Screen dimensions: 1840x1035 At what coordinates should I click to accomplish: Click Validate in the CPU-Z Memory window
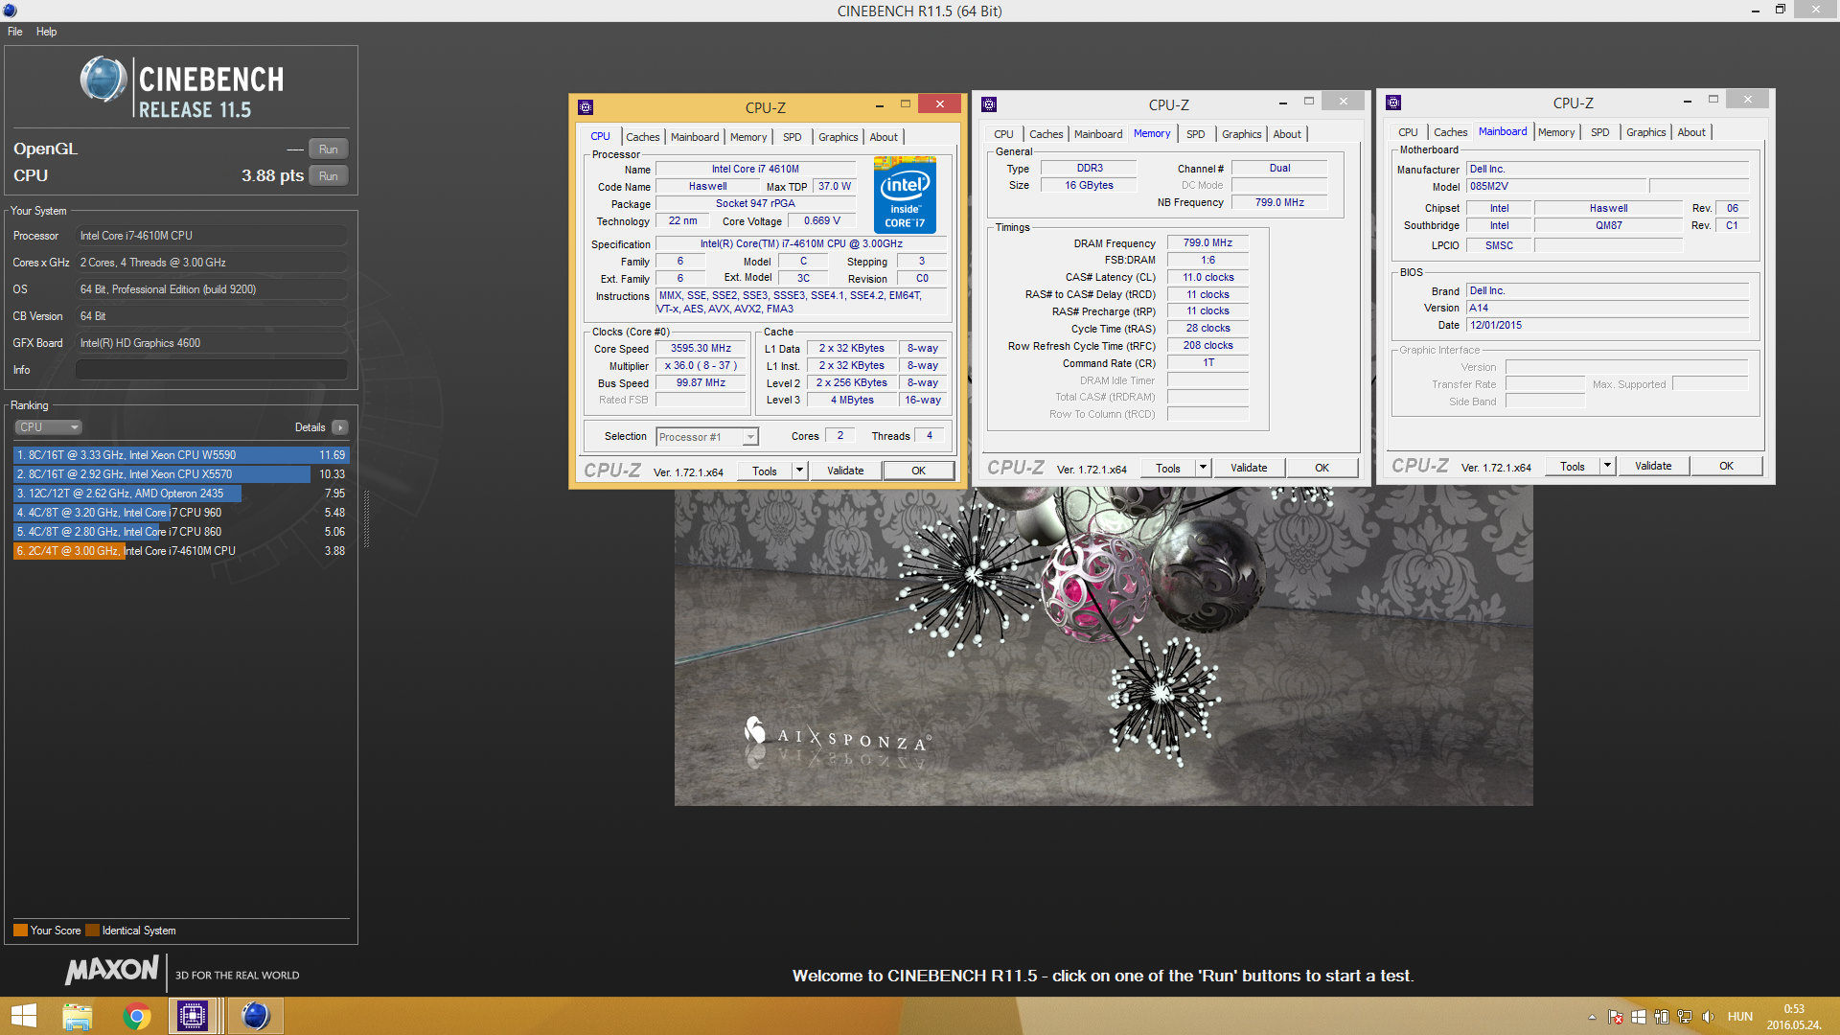click(x=1249, y=468)
